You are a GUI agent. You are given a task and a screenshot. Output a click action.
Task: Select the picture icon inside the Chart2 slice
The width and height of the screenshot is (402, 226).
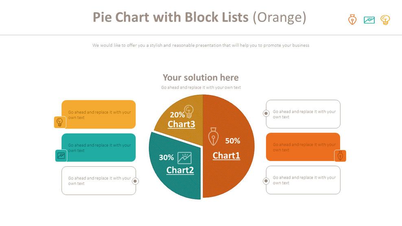[x=184, y=158]
